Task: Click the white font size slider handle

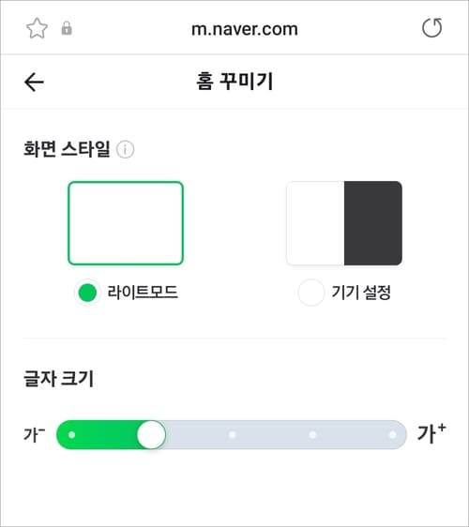Action: point(151,434)
